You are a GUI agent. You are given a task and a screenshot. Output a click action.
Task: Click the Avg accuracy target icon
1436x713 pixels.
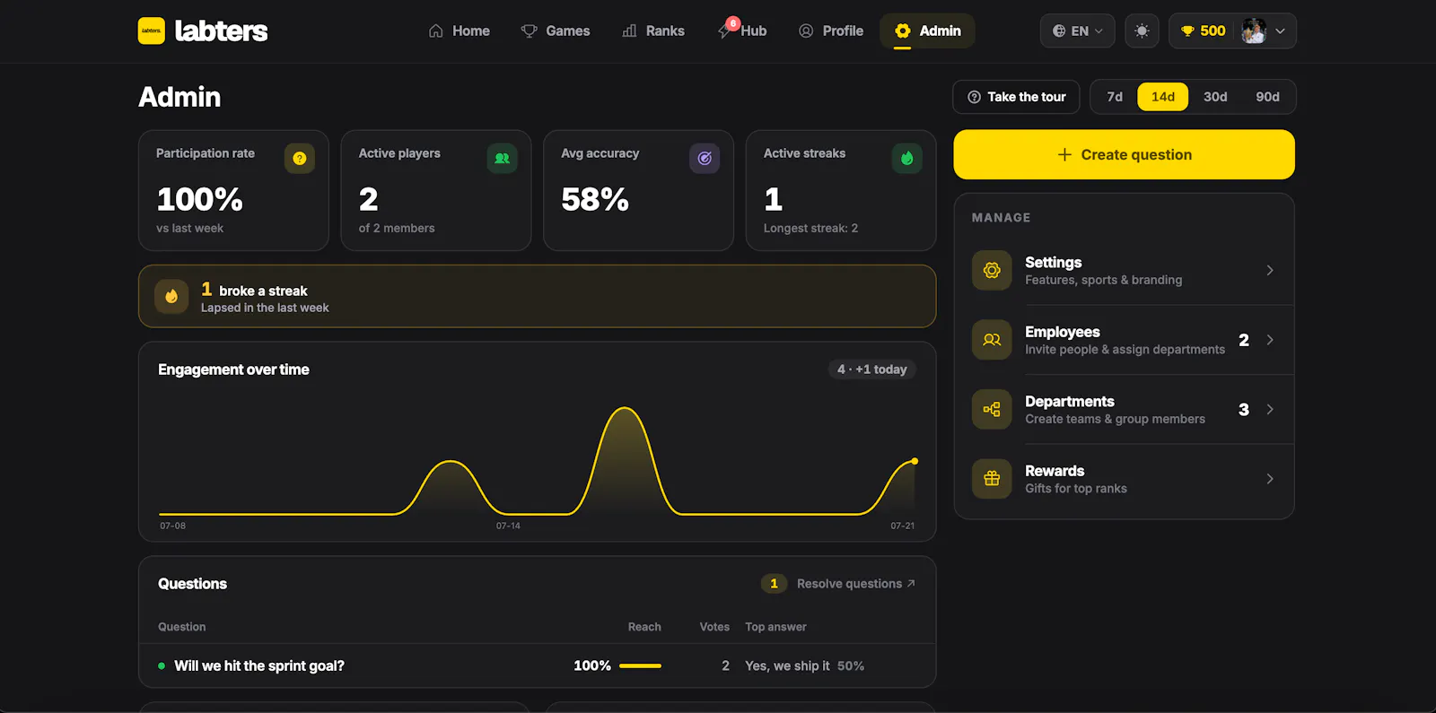point(705,159)
